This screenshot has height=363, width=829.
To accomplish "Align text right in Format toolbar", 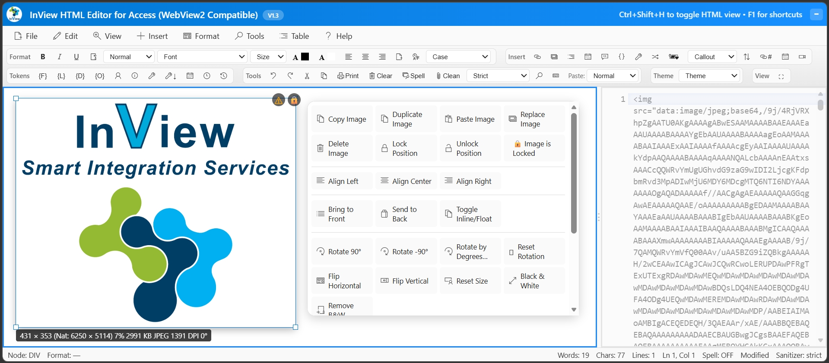I will pos(382,57).
